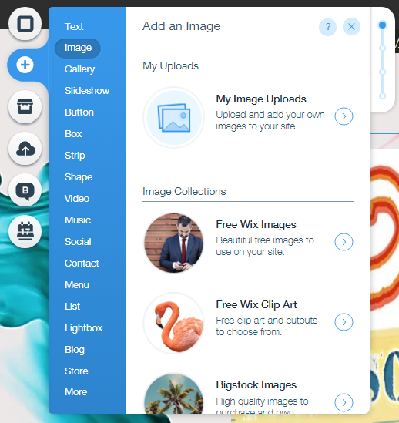Open the Bookings calendar icon
Image resolution: width=399 pixels, height=423 pixels.
25,231
